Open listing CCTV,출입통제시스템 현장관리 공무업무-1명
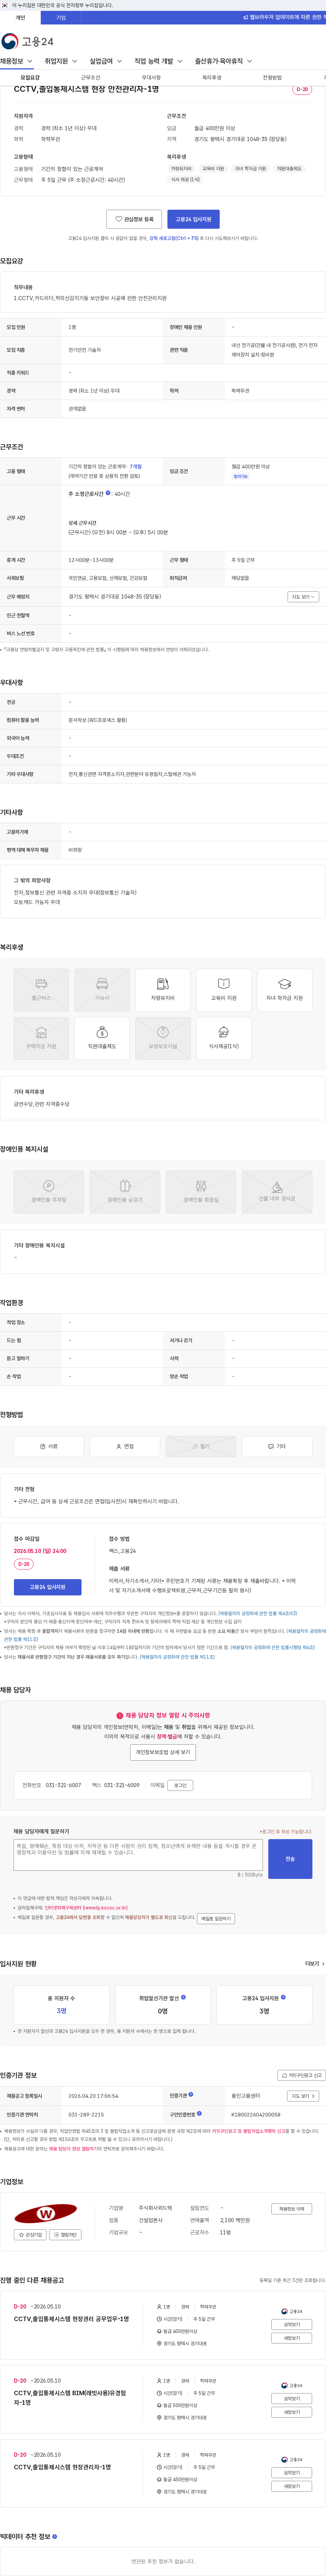The width and height of the screenshot is (326, 2576). [71, 2319]
